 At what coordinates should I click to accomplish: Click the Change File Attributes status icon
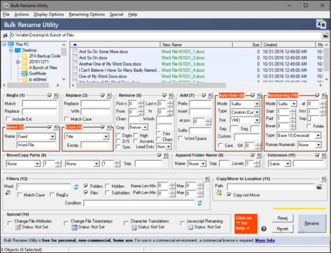tap(19, 227)
